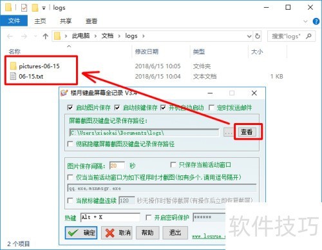The height and width of the screenshot is (250, 322).
Task: Close the 楼月键盘屏幕全记录 dialog
Action: (254, 93)
